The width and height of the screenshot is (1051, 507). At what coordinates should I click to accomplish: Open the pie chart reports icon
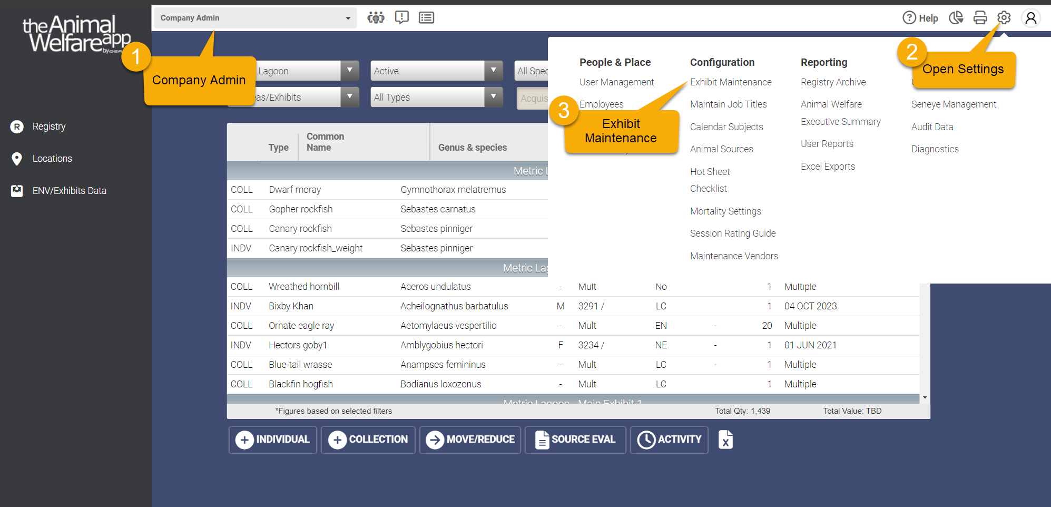[x=956, y=17]
